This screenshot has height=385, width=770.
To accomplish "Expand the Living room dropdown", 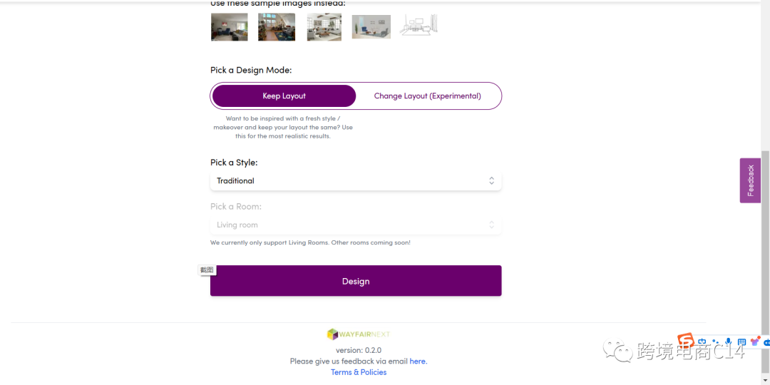I will pos(355,225).
